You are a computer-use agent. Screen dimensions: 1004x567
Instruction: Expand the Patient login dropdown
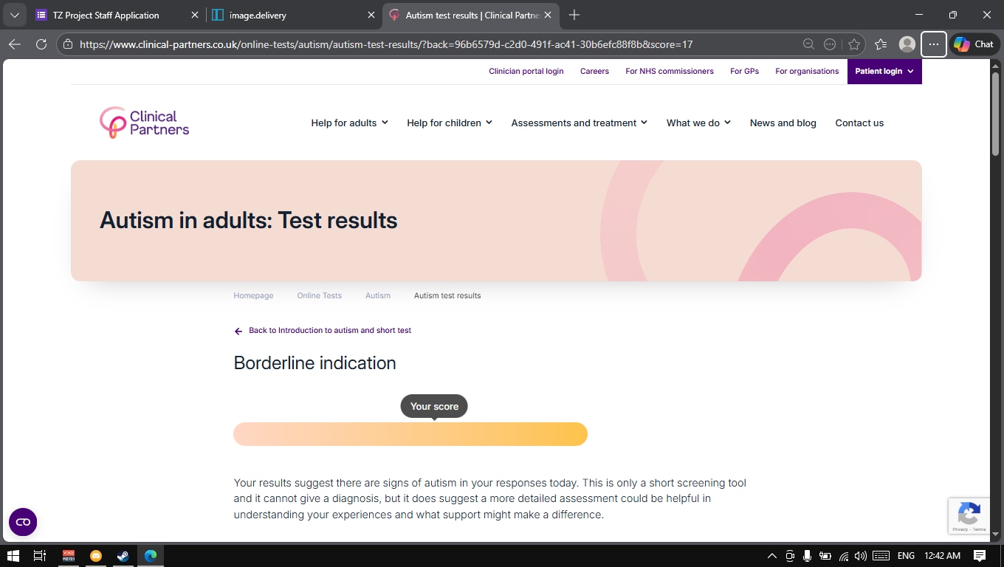coord(884,72)
